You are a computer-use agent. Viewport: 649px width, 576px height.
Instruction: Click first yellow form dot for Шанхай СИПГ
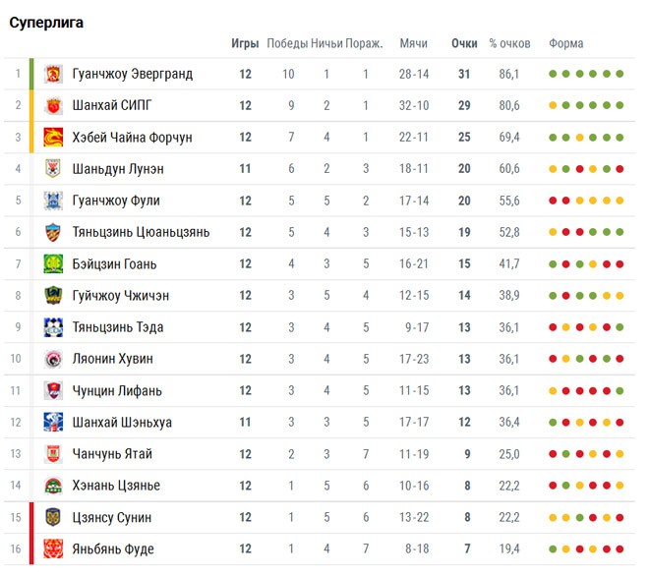tap(553, 105)
